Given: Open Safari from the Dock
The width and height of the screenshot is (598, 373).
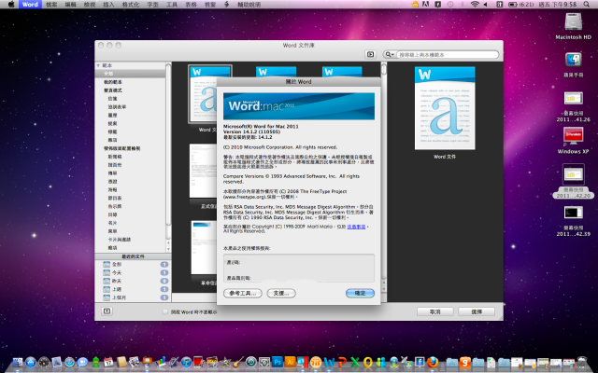Looking at the screenshot, I should 69,362.
